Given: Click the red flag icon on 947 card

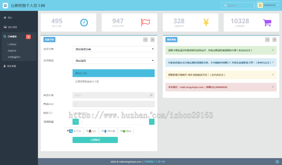Looking at the screenshot, I should click(x=145, y=22).
